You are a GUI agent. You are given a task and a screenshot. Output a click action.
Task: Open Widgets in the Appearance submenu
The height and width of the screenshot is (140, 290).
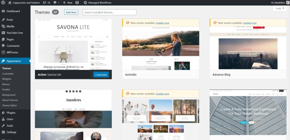[x=7, y=79]
